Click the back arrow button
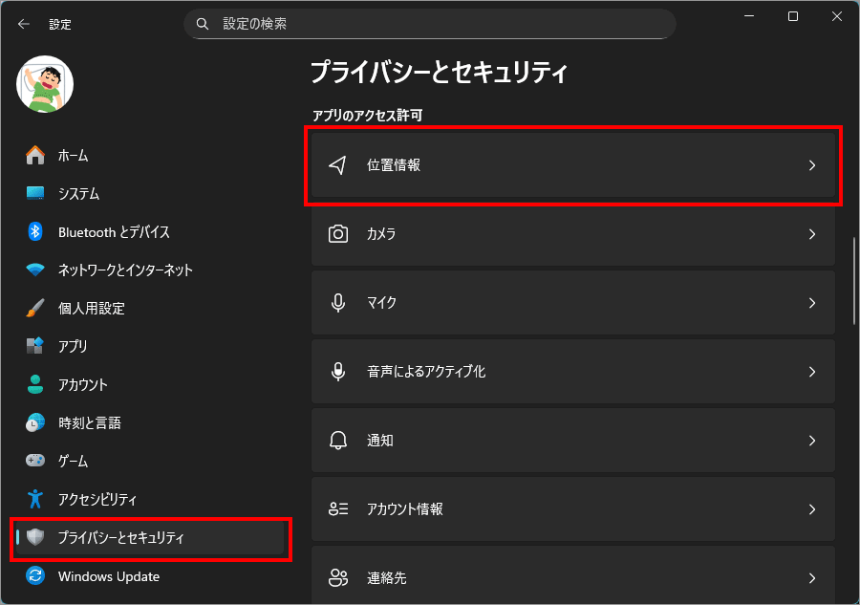This screenshot has height=605, width=860. tap(23, 24)
